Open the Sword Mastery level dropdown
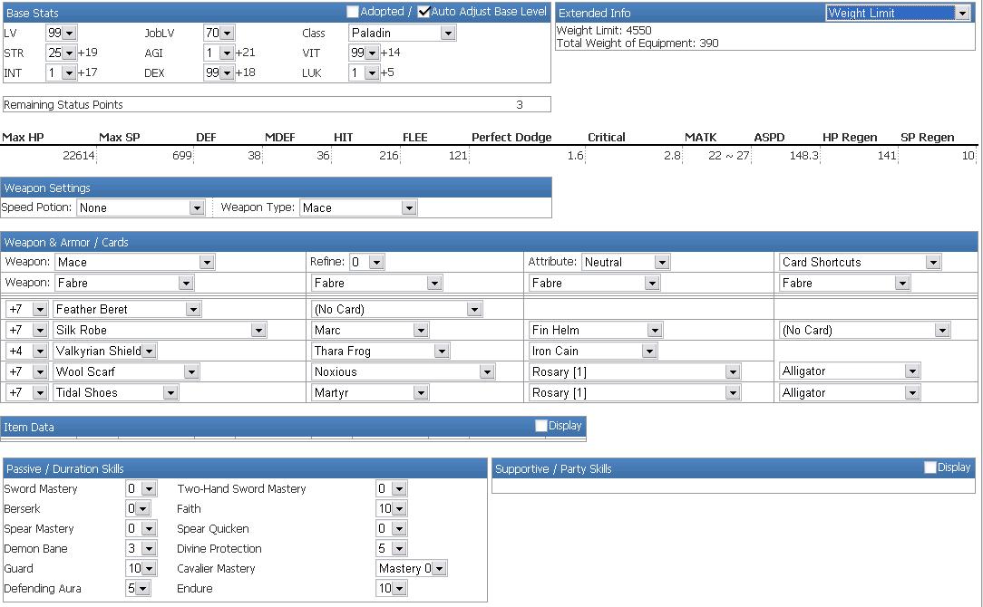This screenshot has height=607, width=983. [x=141, y=488]
